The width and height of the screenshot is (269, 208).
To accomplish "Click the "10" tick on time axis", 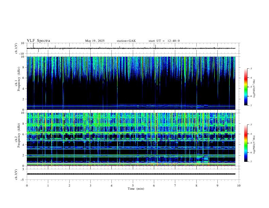I will click(x=239, y=186).
